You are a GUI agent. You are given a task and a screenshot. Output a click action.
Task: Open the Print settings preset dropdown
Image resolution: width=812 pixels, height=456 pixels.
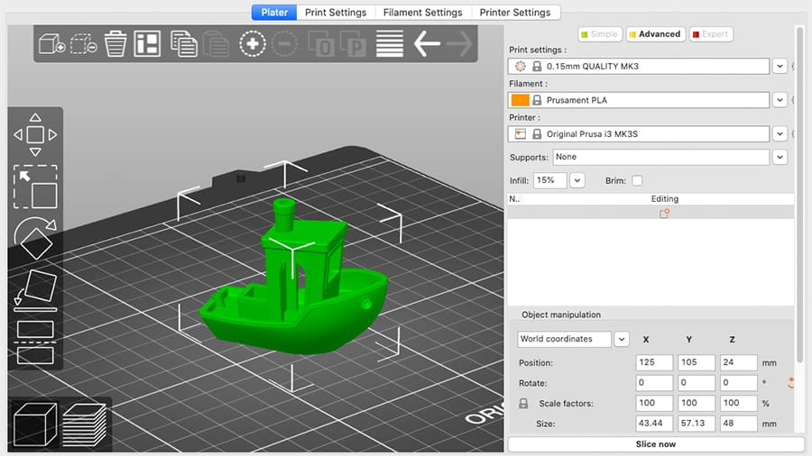(780, 66)
